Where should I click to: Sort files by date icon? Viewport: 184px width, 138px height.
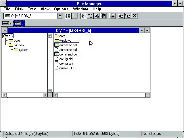click(103, 16)
